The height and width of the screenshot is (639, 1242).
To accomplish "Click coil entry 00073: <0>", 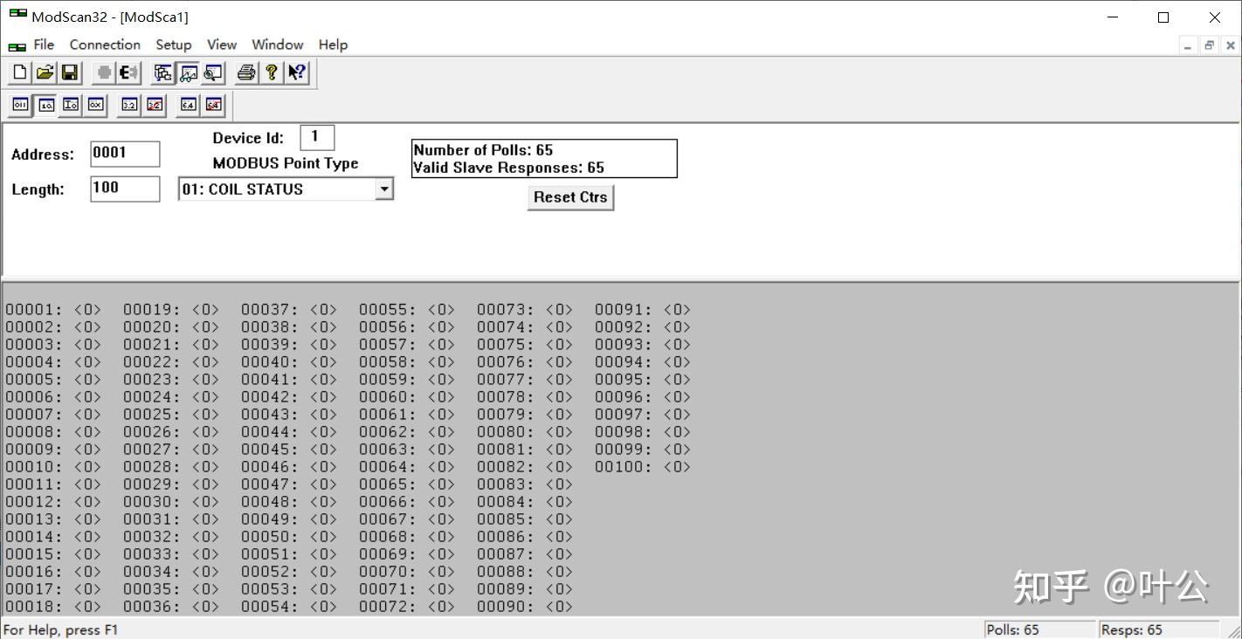I will click(x=525, y=310).
